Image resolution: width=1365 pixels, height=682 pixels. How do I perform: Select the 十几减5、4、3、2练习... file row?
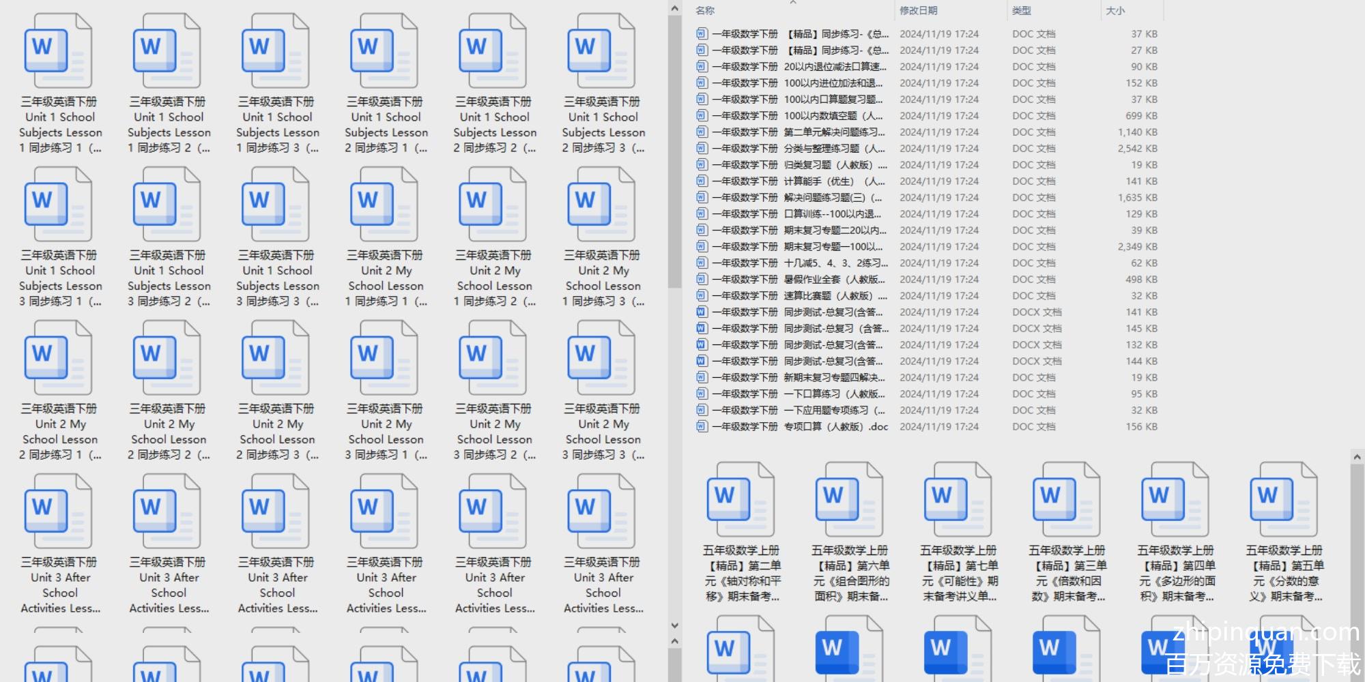pos(927,263)
